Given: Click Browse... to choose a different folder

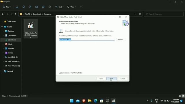Looking at the screenshot, I should tap(121, 40).
